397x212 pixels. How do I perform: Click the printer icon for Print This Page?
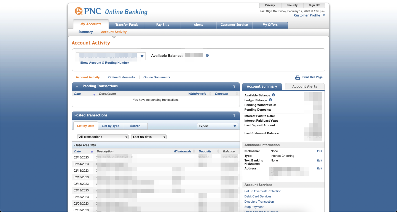298,77
